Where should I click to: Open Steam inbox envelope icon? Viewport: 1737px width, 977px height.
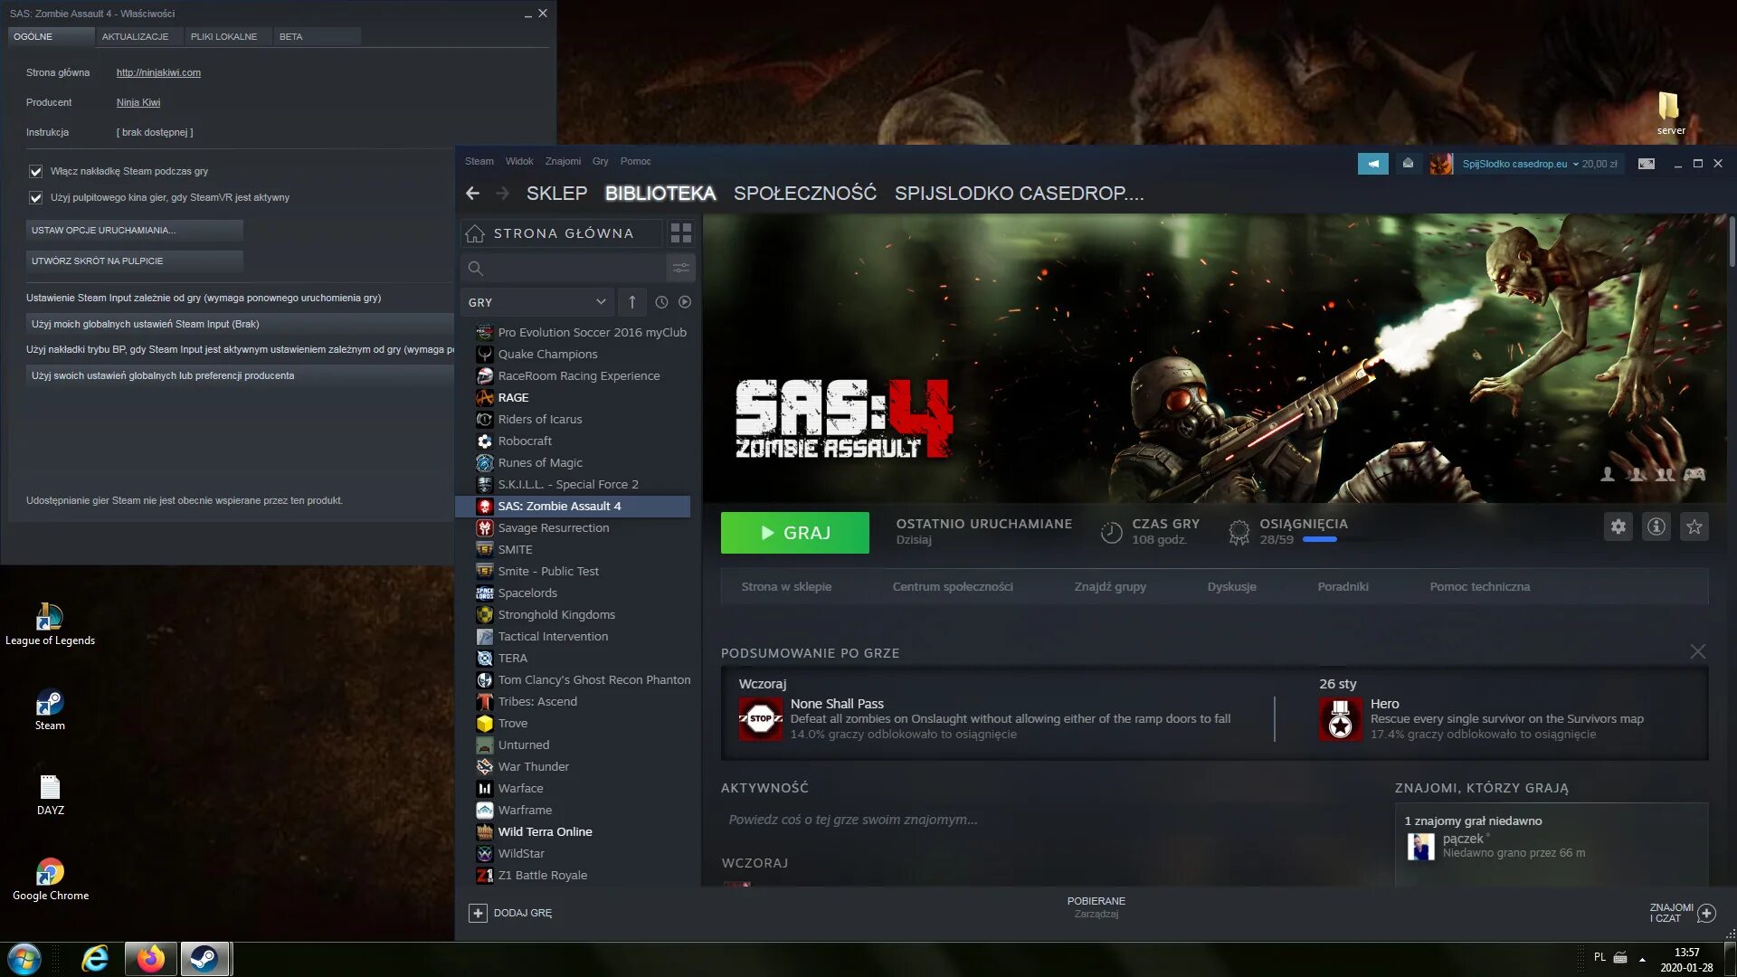[x=1408, y=164]
